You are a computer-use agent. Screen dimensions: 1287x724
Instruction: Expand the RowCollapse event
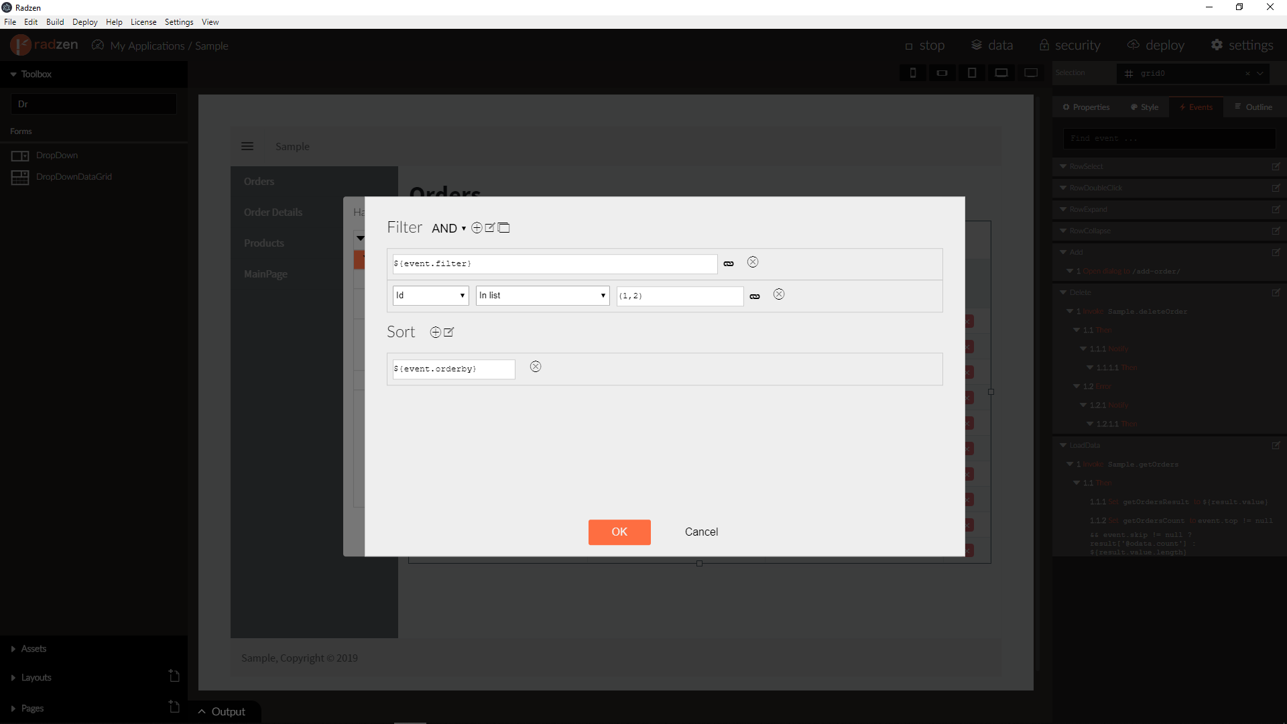tap(1063, 231)
